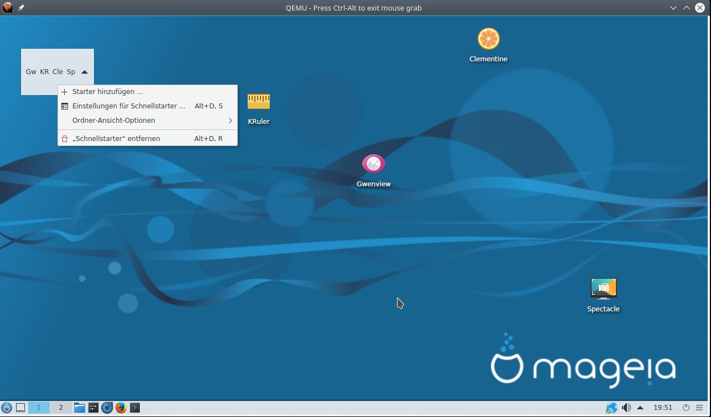
Task: Click the power/leave icon in panel
Action: tap(686, 408)
